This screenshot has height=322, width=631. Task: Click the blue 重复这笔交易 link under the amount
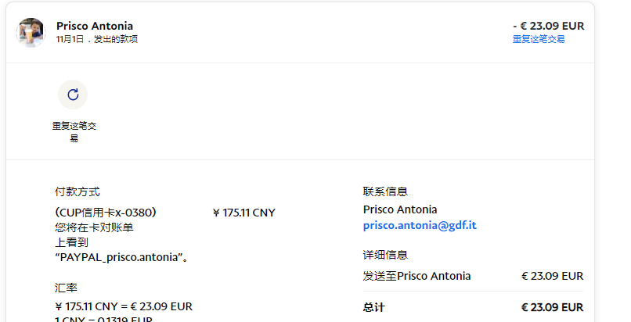point(539,39)
